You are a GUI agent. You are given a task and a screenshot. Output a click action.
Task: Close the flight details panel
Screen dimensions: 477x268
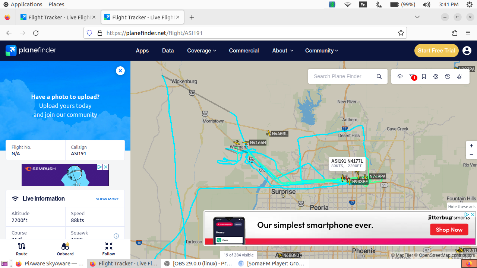(120, 71)
